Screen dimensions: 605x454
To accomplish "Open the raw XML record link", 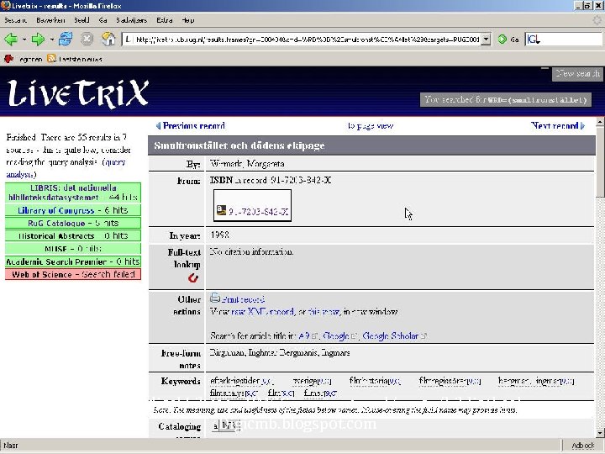I will (262, 312).
